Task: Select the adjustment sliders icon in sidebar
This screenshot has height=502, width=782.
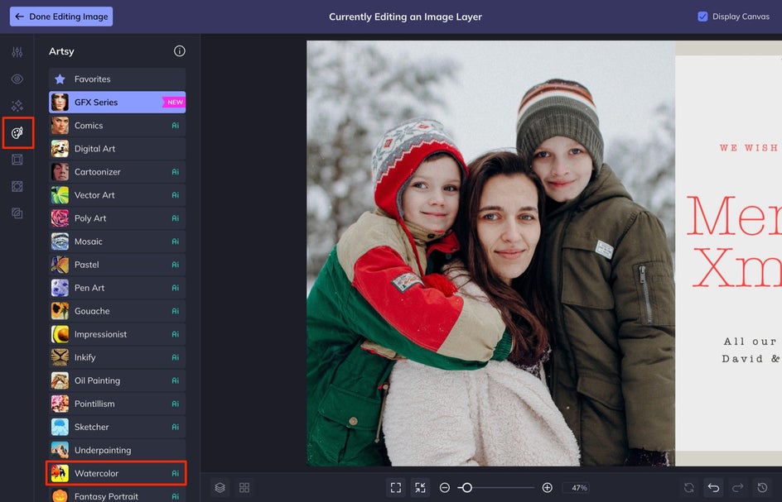Action: 17,52
